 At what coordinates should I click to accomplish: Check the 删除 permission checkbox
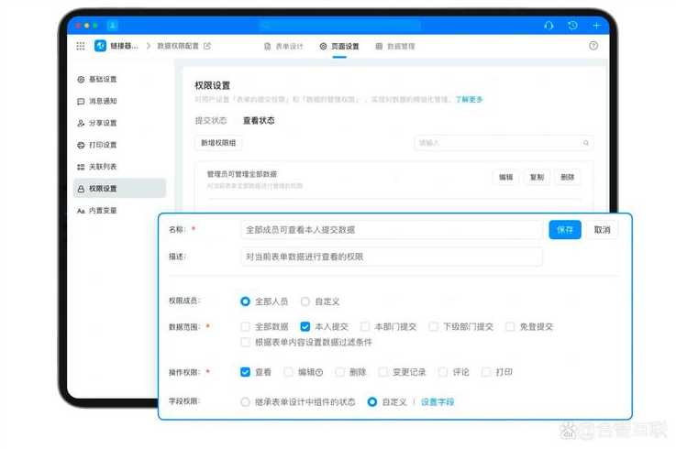pyautogui.click(x=340, y=372)
